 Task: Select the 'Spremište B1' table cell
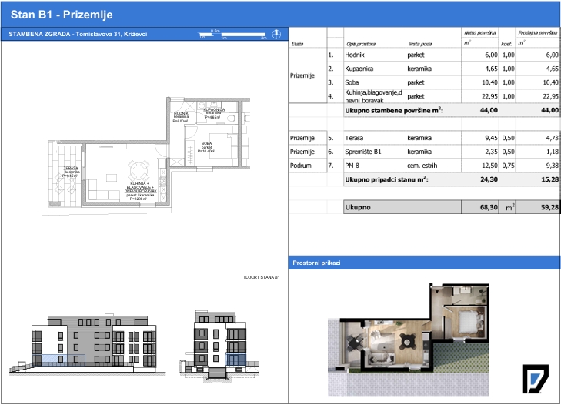[375, 152]
